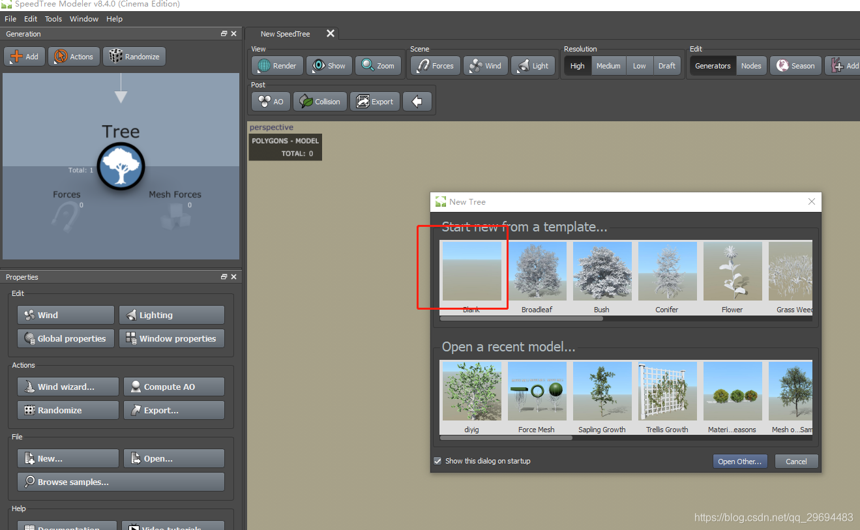Open the Edit menu
Screen dimensions: 860x530
[31, 19]
